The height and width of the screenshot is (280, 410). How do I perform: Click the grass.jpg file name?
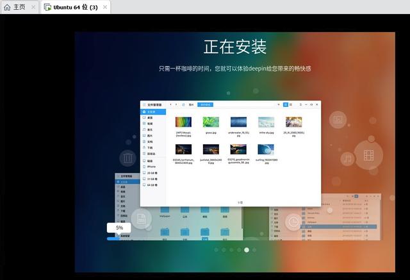coord(211,133)
